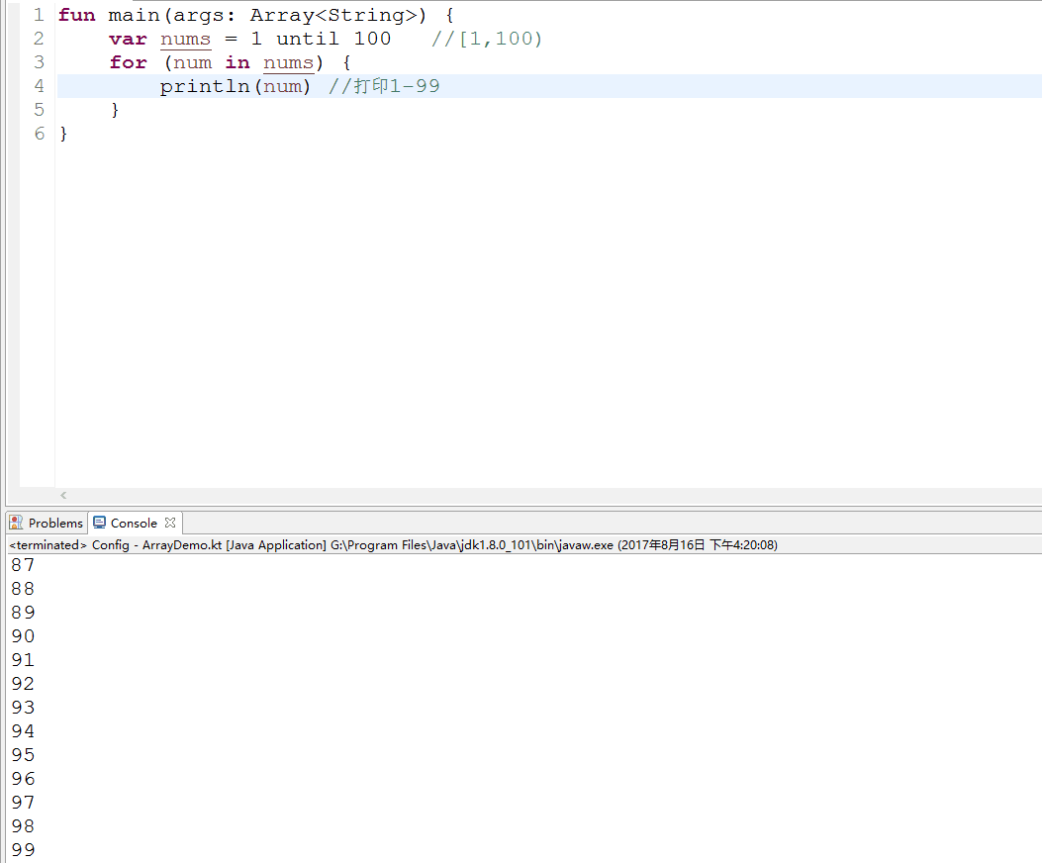Click closing brace on line 5
This screenshot has height=863, width=1042.
click(x=115, y=110)
